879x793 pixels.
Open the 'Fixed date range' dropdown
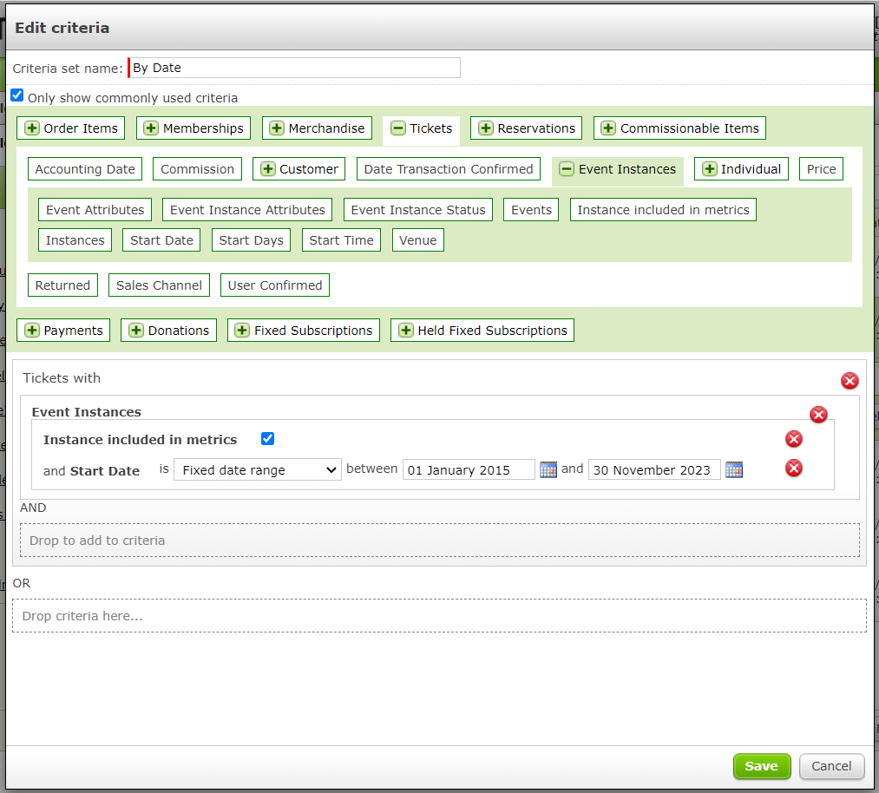(258, 469)
